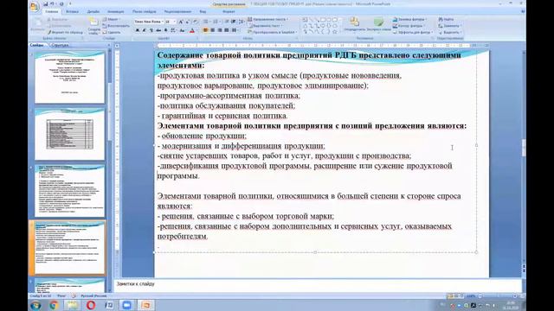Open character spacing options

point(173,30)
